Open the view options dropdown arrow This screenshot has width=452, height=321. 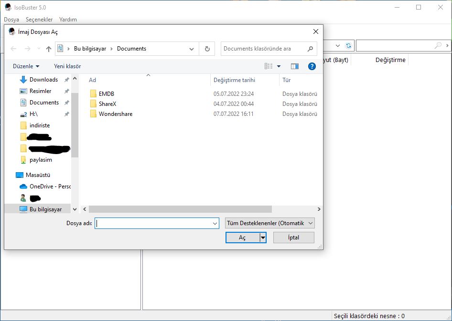pyautogui.click(x=279, y=66)
